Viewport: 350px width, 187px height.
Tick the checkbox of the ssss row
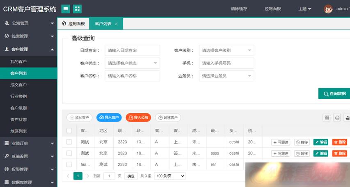click(x=69, y=153)
